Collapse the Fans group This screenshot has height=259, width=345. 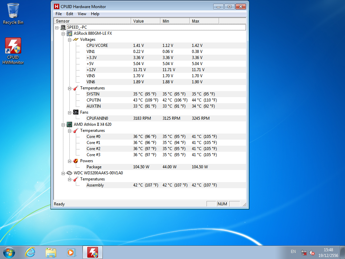coord(69,113)
